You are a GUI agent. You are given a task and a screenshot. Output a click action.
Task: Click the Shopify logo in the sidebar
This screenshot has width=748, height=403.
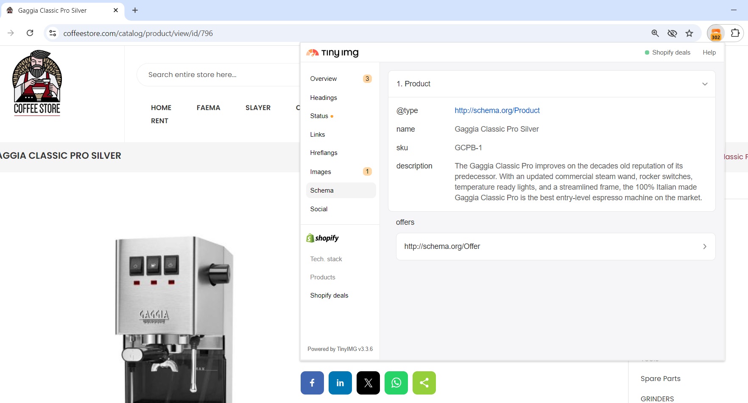tap(322, 238)
